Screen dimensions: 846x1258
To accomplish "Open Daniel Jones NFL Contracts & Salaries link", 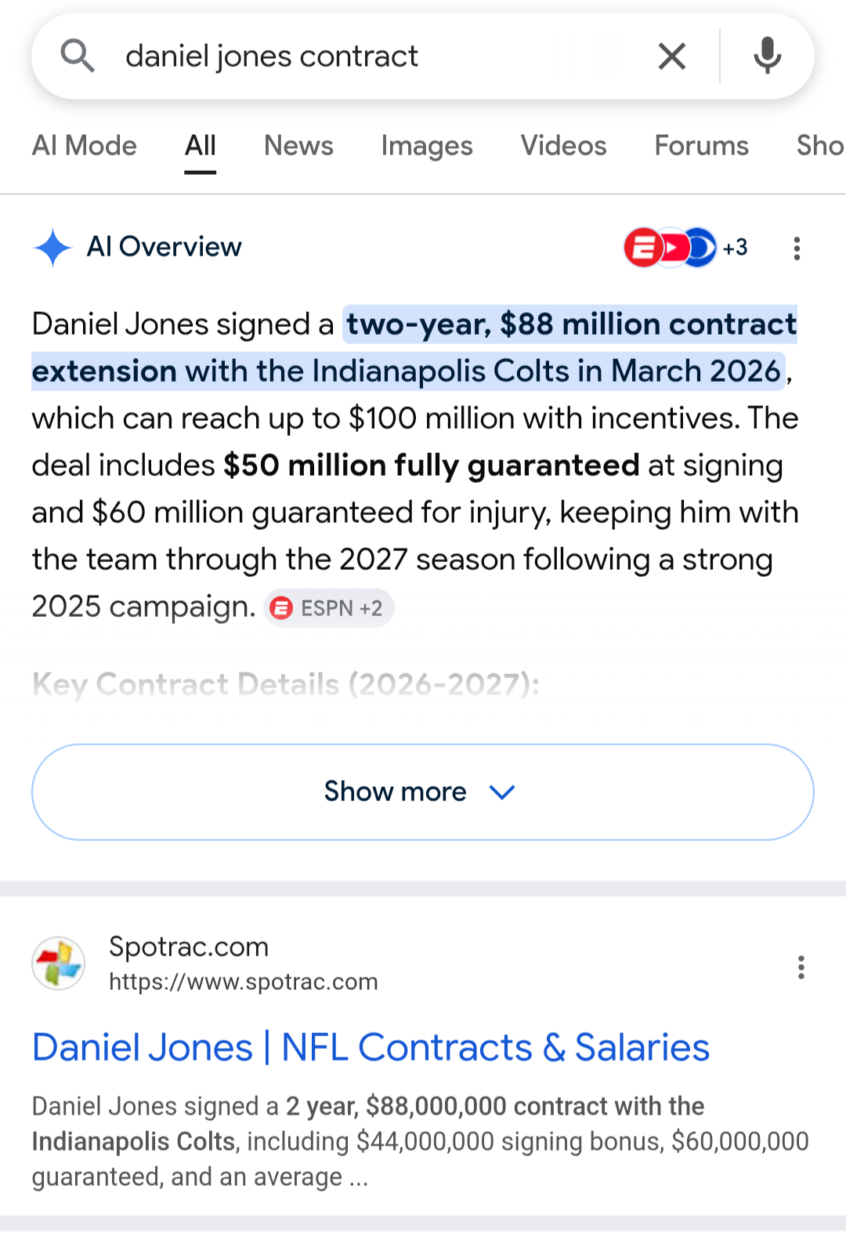I will (371, 1047).
